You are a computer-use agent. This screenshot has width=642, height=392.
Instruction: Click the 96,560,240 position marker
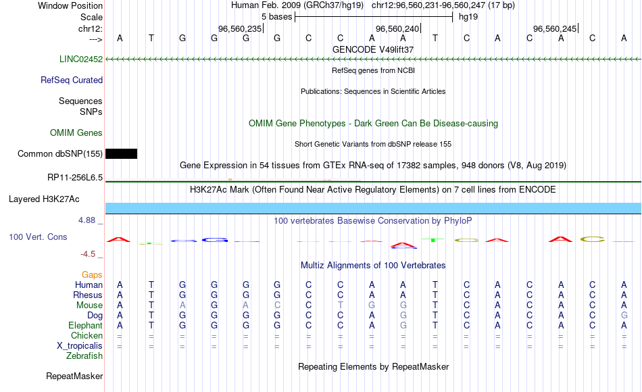pyautogui.click(x=397, y=28)
